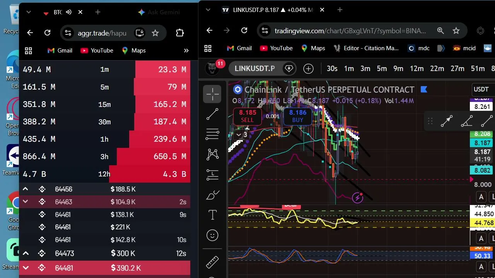Select the brush drawing tool

pos(212,195)
